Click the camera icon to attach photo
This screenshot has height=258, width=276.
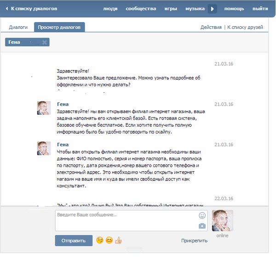coord(202,225)
